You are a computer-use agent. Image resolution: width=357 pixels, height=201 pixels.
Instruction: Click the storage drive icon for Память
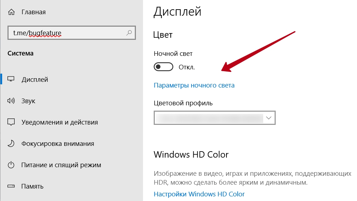pos(11,186)
